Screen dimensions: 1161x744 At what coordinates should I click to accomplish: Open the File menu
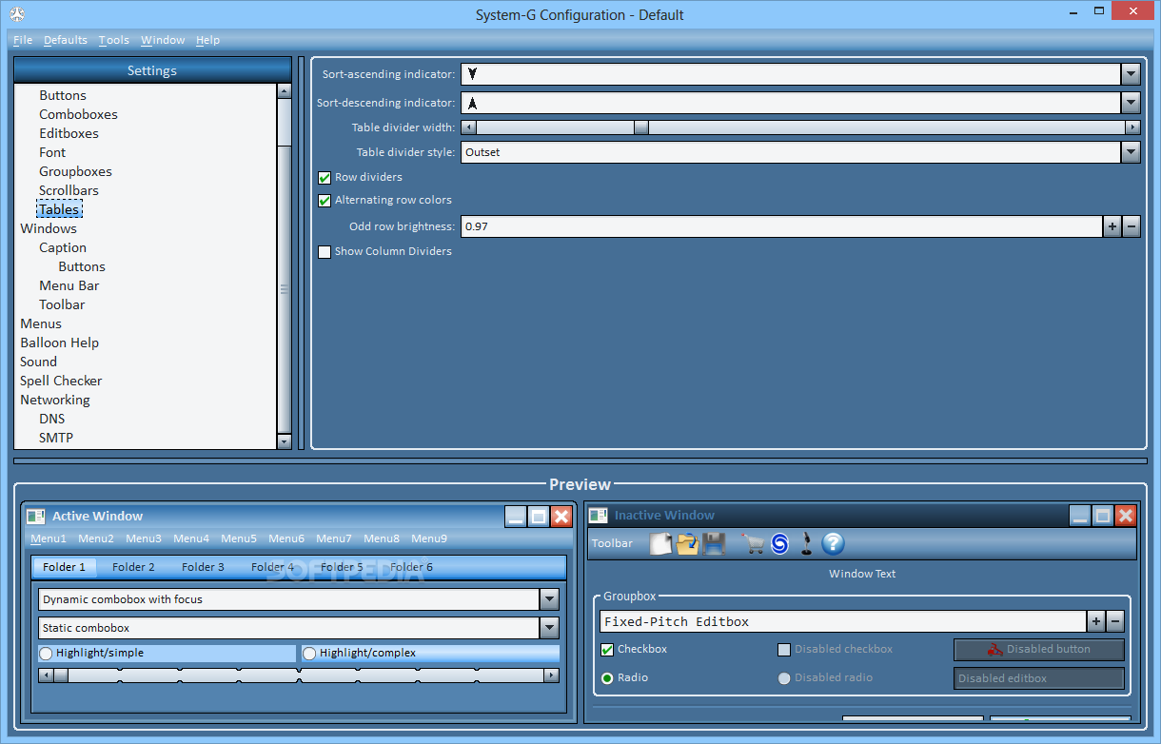click(x=23, y=40)
